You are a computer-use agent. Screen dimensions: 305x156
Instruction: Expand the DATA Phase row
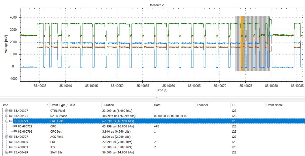pos(7,116)
